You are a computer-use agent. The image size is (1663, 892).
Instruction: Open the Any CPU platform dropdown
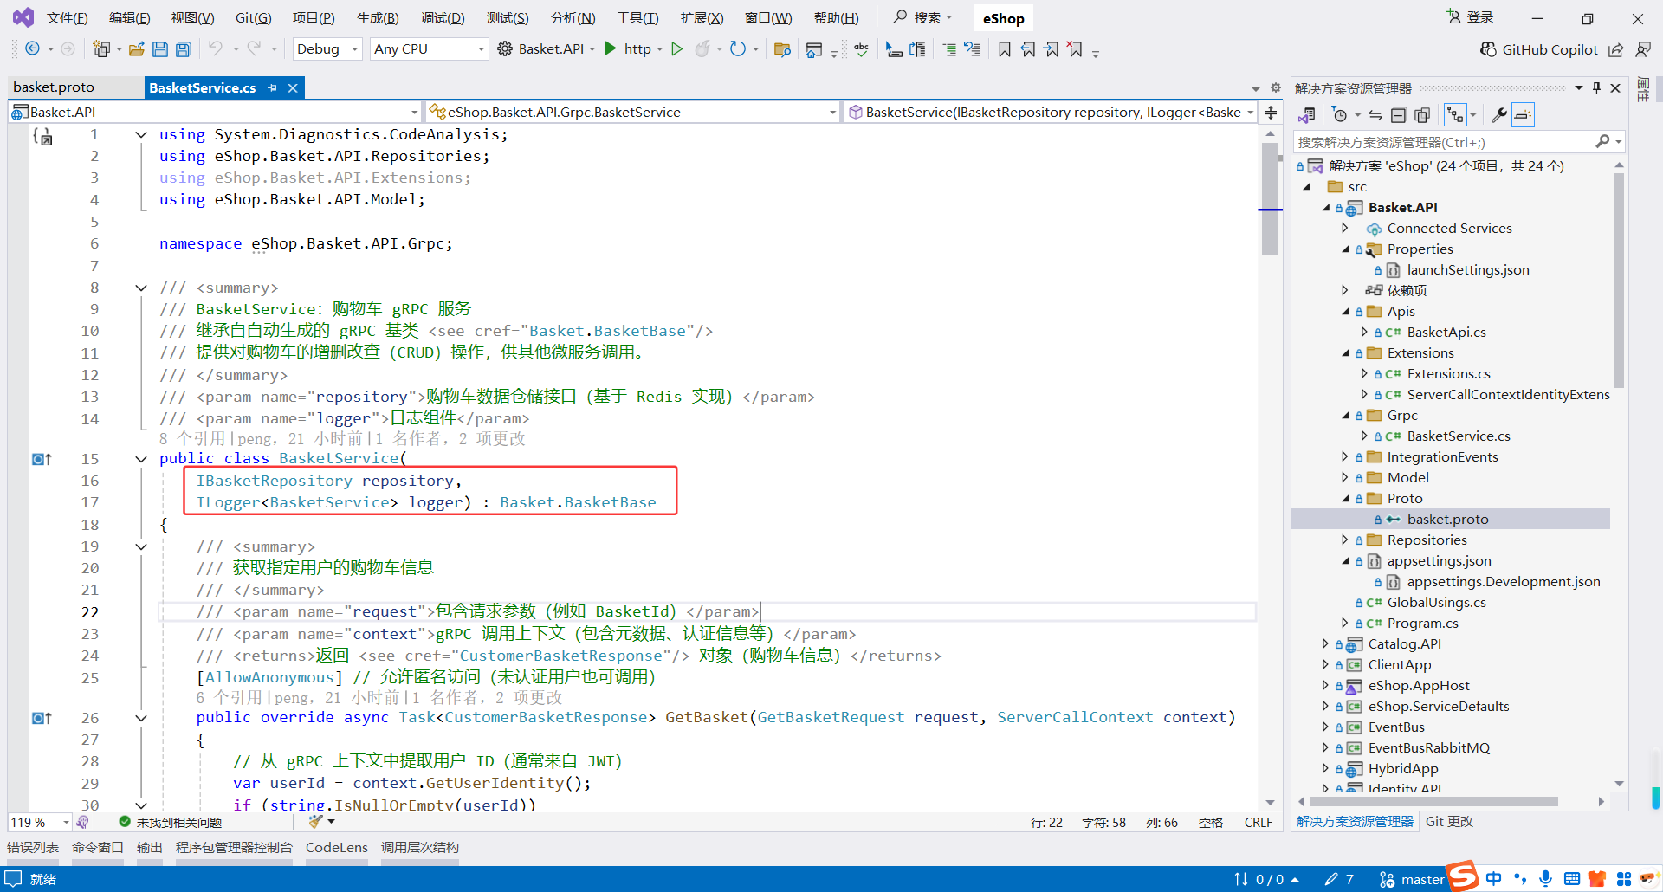428,49
